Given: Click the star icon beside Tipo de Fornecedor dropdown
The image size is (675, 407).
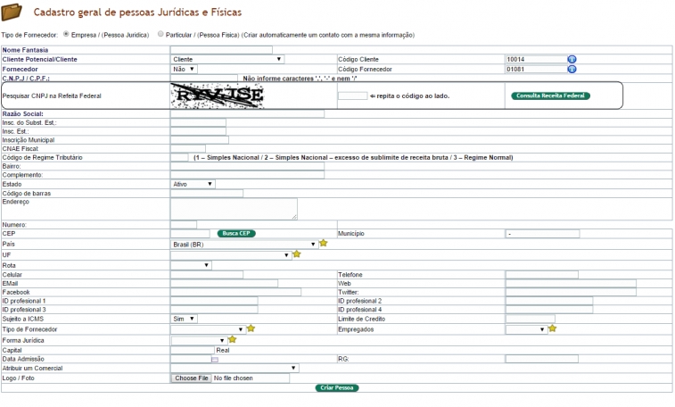Looking at the screenshot, I should click(x=251, y=328).
